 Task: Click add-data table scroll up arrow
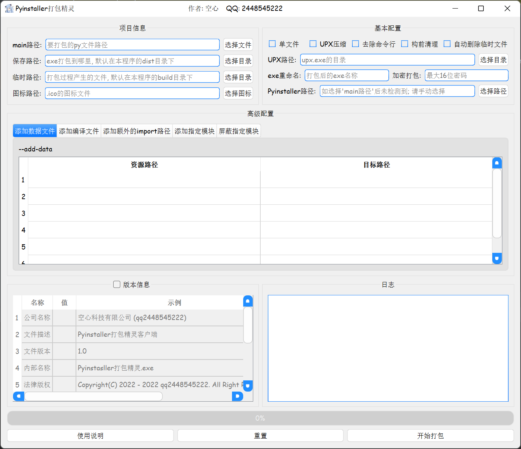coord(497,163)
